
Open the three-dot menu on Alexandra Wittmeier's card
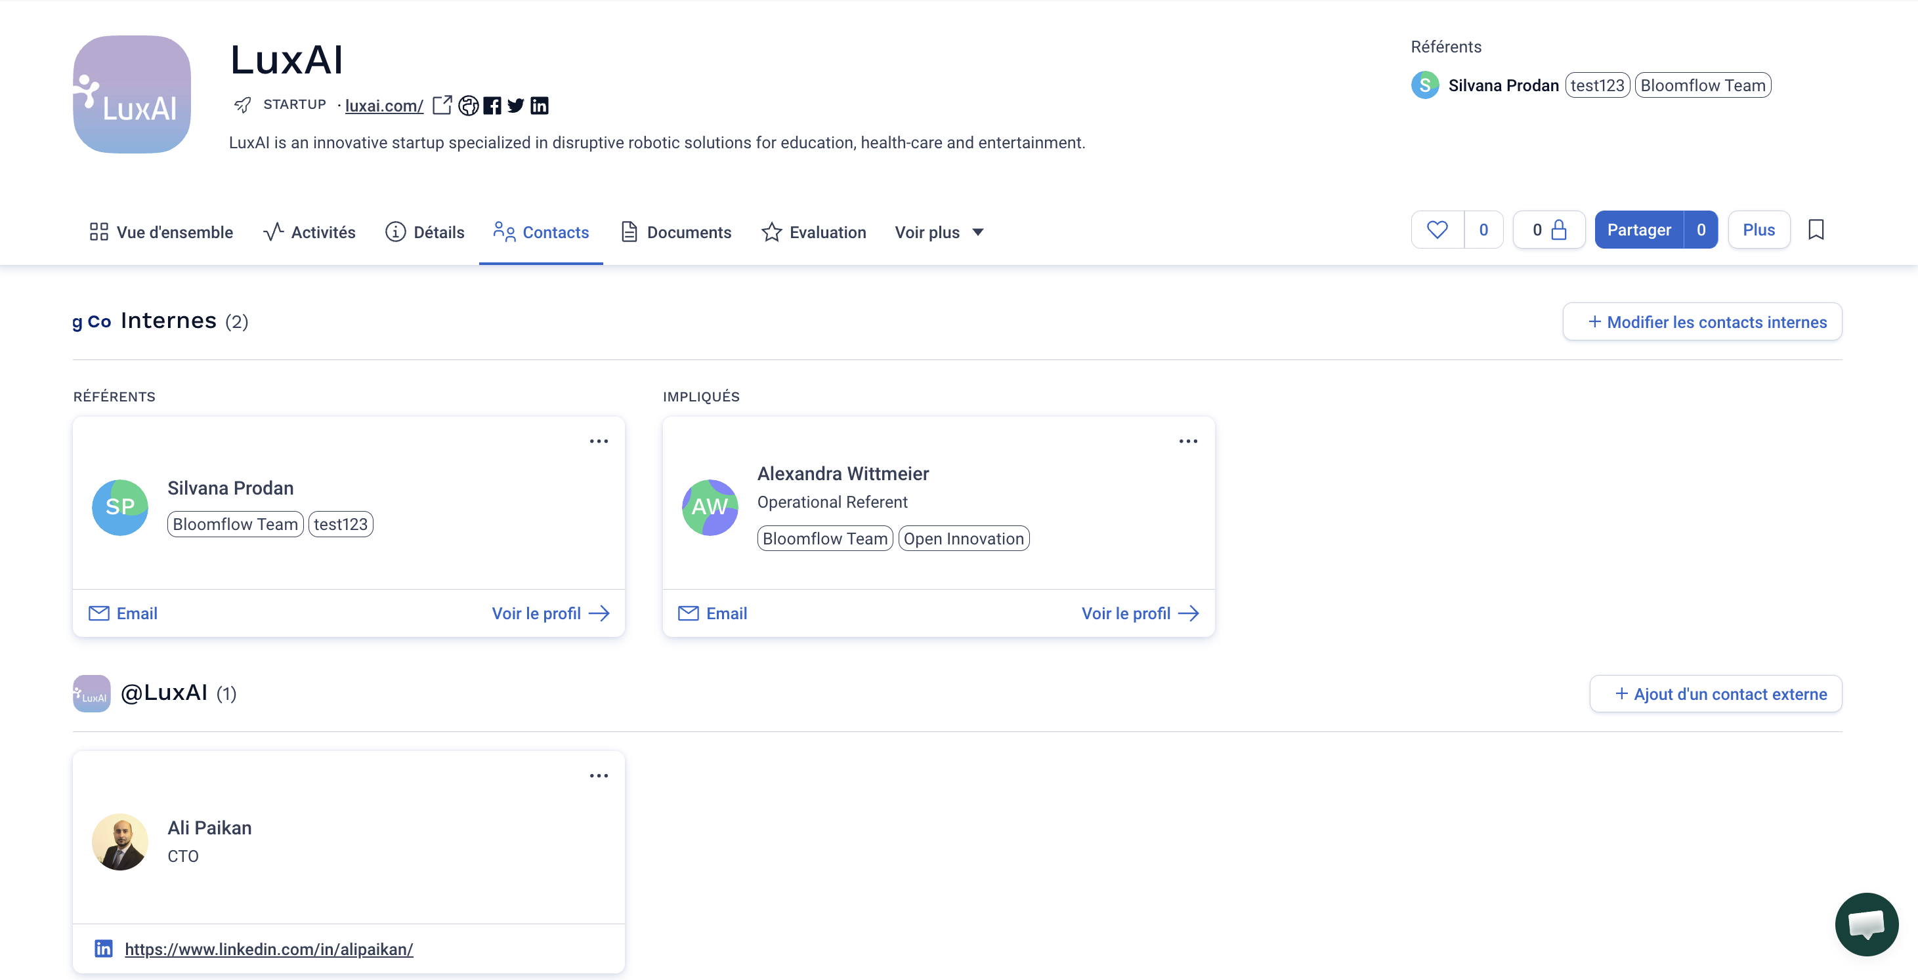pyautogui.click(x=1188, y=441)
